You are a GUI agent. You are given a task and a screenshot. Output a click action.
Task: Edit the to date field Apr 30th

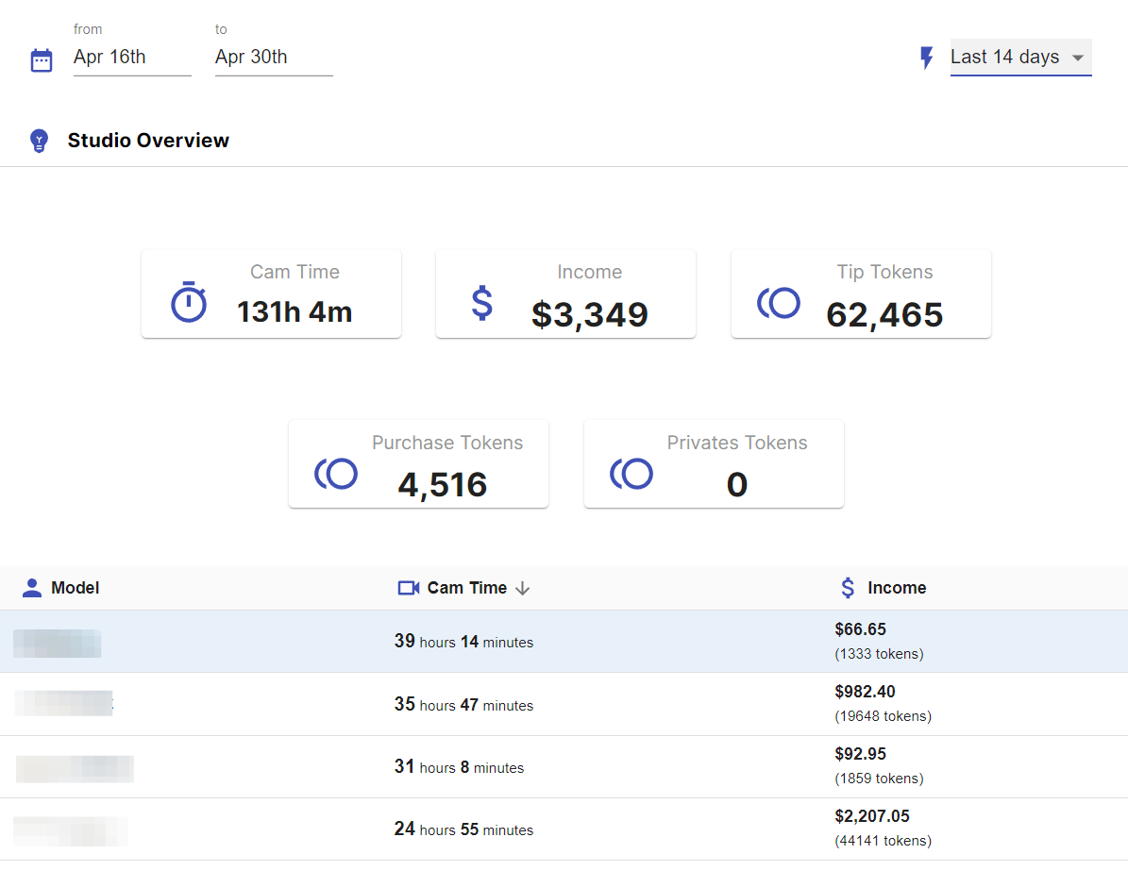273,58
